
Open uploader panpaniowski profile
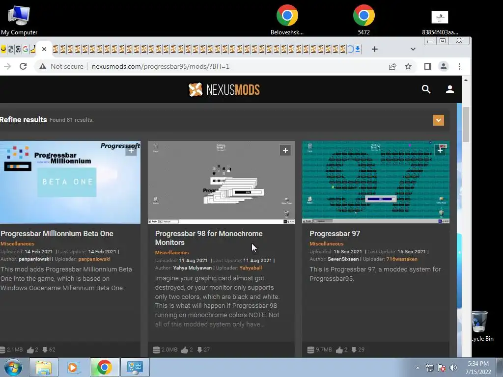94,259
